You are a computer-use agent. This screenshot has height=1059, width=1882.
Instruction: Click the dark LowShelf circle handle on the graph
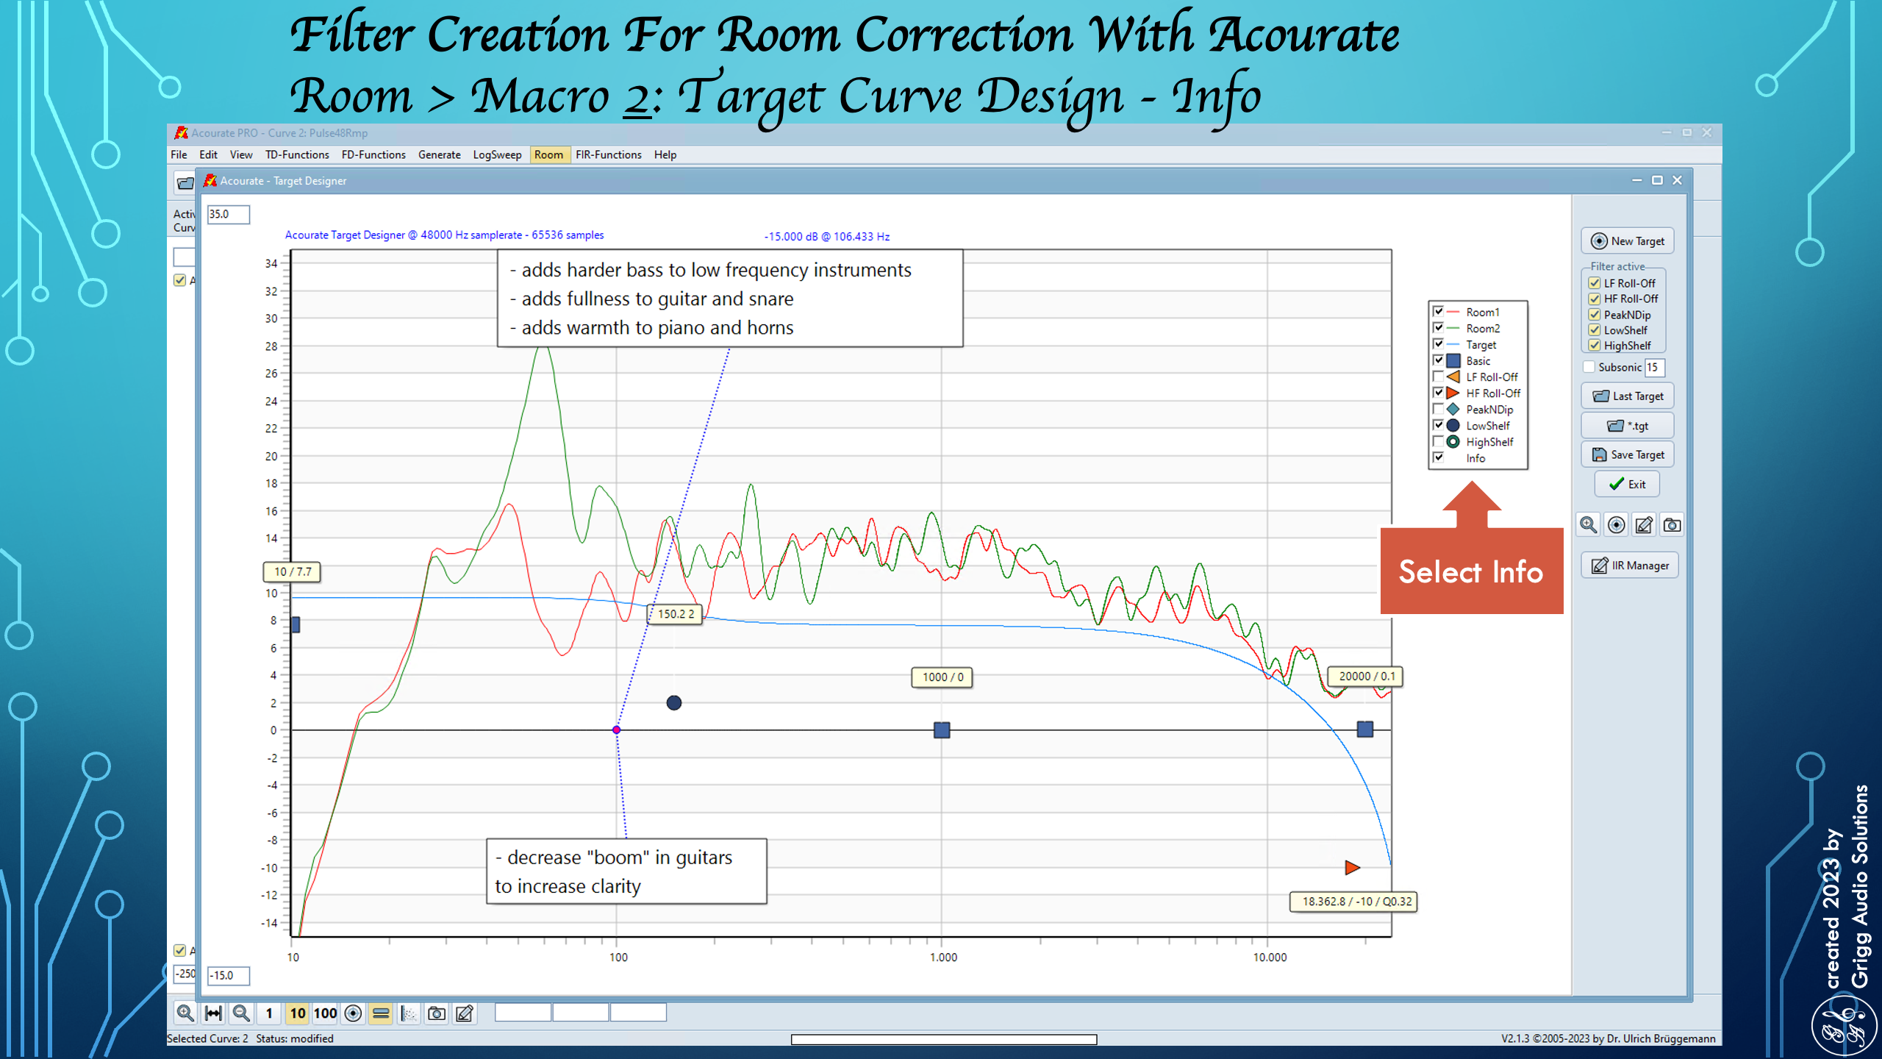pos(673,703)
